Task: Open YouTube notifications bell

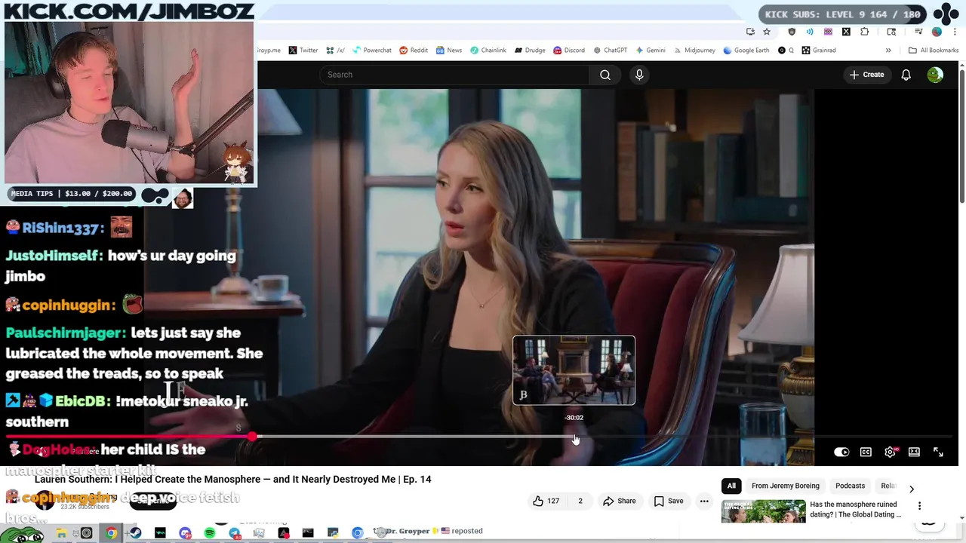Action: [906, 75]
